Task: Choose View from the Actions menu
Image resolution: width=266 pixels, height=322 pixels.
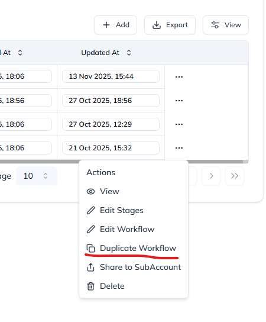Action: pos(134,191)
